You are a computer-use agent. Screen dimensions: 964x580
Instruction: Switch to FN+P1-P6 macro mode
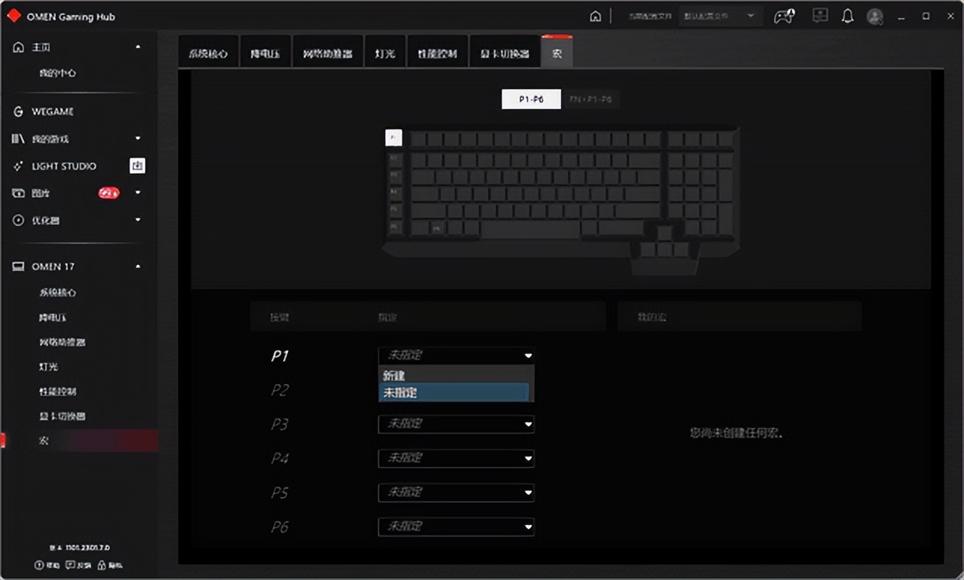(590, 99)
